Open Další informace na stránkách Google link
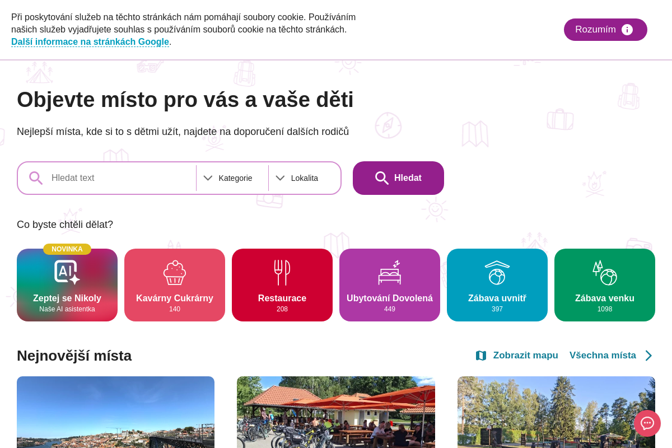This screenshot has width=672, height=448. tap(90, 42)
